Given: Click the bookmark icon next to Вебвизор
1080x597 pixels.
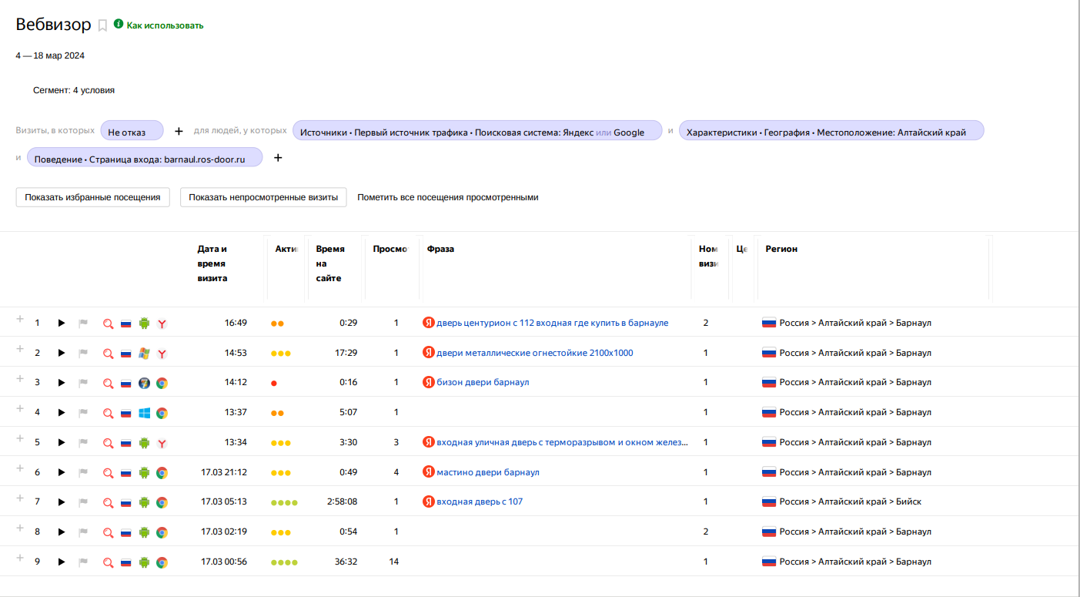Looking at the screenshot, I should 102,25.
